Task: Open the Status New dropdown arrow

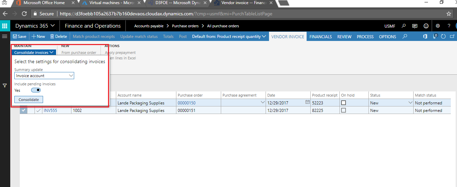Action: pos(410,102)
